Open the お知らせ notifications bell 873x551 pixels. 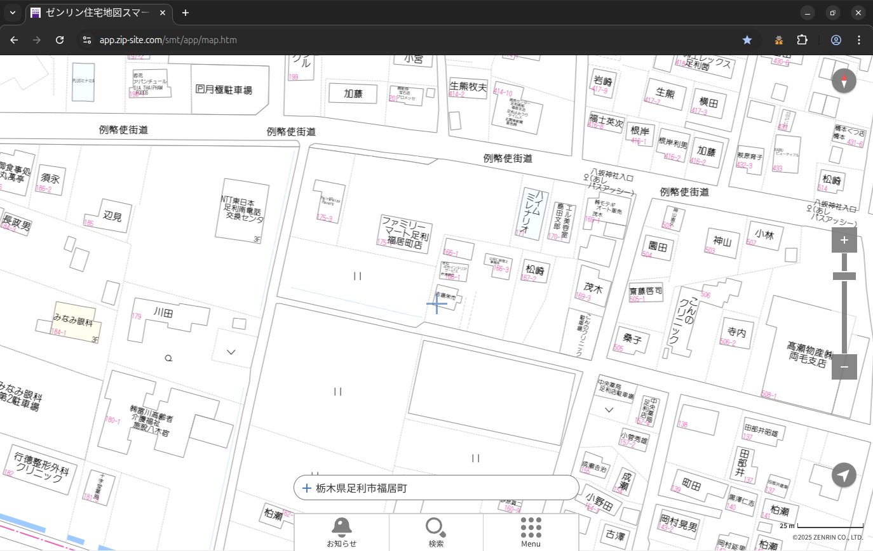341,532
